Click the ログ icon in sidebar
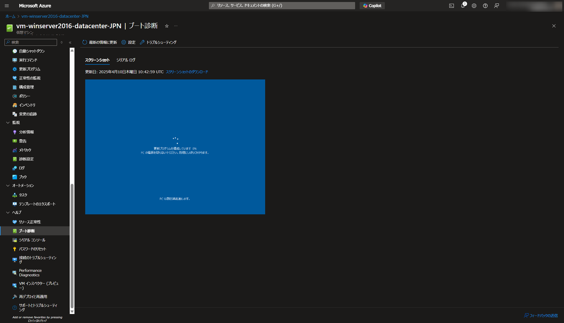 tap(15, 168)
